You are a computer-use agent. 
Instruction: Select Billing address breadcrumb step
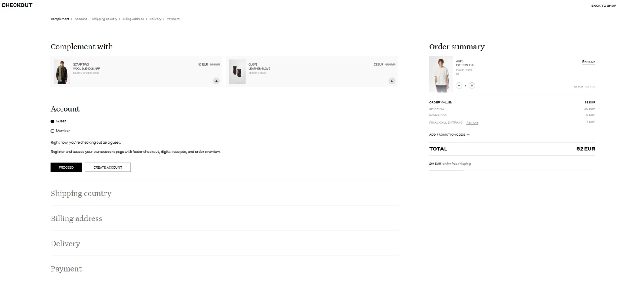133,19
